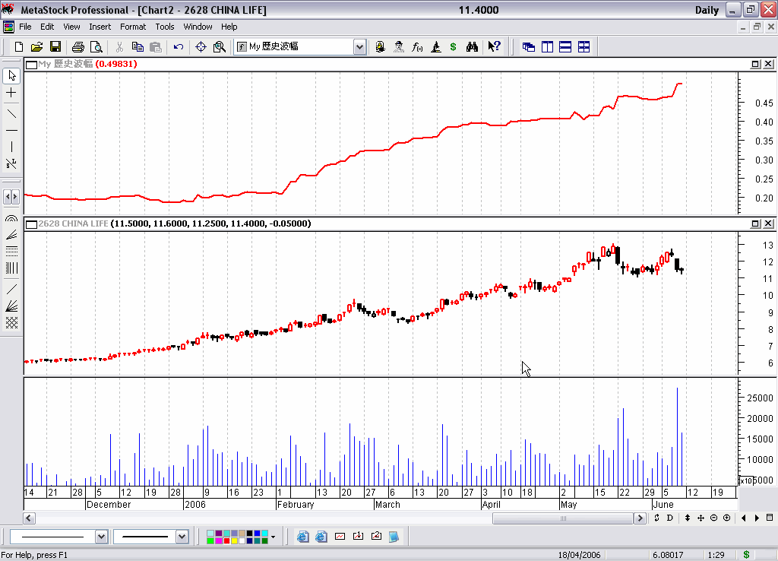Cascade windows with the overlapping windows icon

click(529, 46)
